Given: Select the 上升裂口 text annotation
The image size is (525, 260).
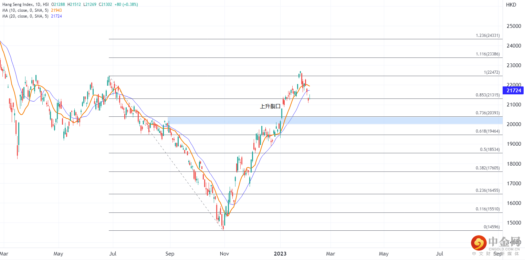Looking at the screenshot, I should coord(270,107).
